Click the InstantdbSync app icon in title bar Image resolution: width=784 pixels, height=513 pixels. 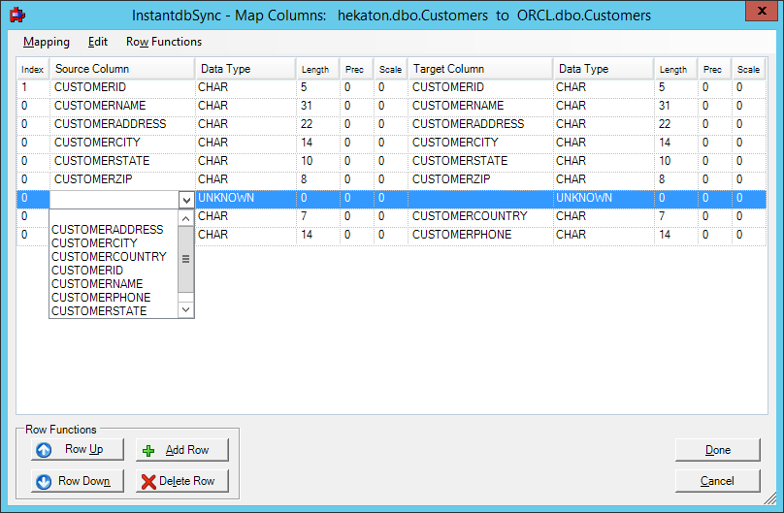tap(17, 15)
